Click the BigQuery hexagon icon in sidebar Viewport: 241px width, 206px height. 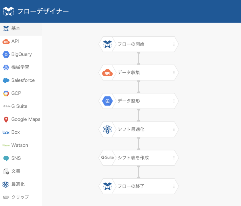click(x=6, y=55)
